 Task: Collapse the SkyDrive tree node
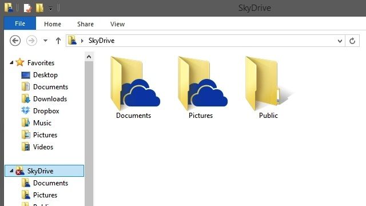(11, 171)
